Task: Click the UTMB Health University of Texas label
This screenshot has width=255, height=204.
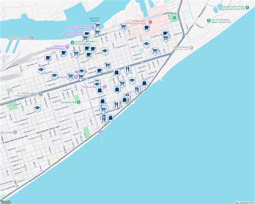Action: (137, 22)
